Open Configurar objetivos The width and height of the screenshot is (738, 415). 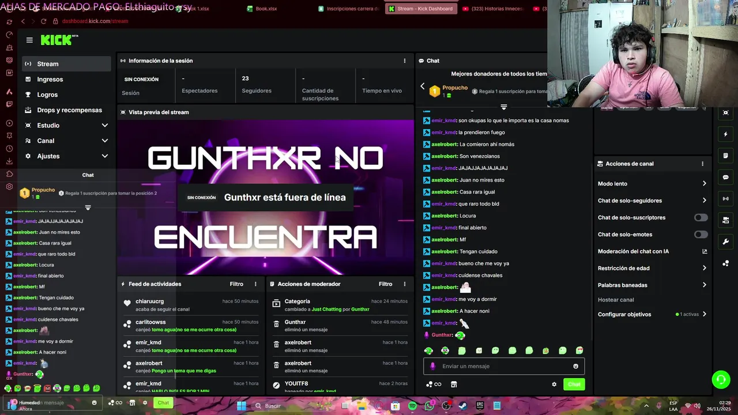pos(652,315)
